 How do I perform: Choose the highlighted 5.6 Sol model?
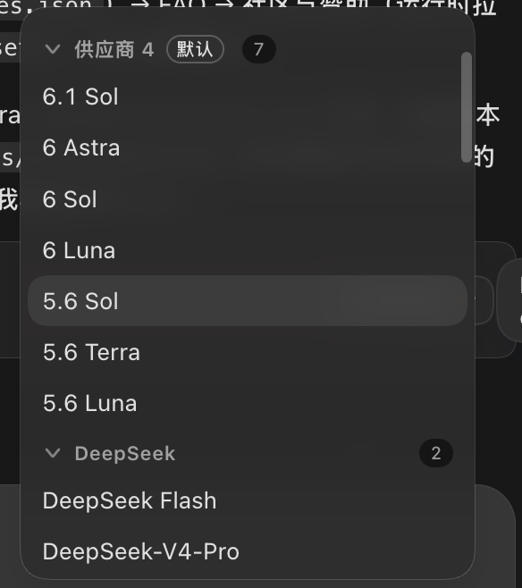point(248,301)
